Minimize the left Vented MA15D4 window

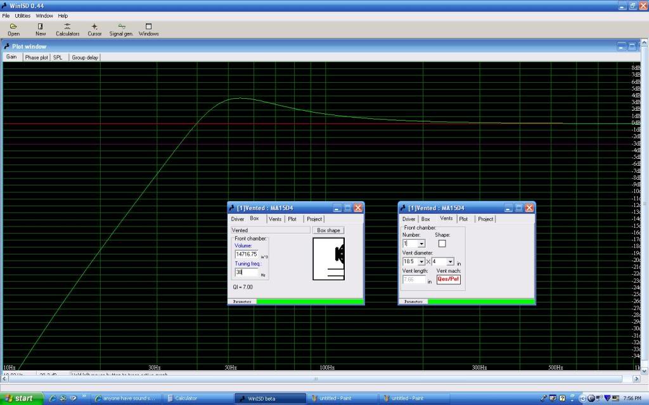click(x=337, y=208)
